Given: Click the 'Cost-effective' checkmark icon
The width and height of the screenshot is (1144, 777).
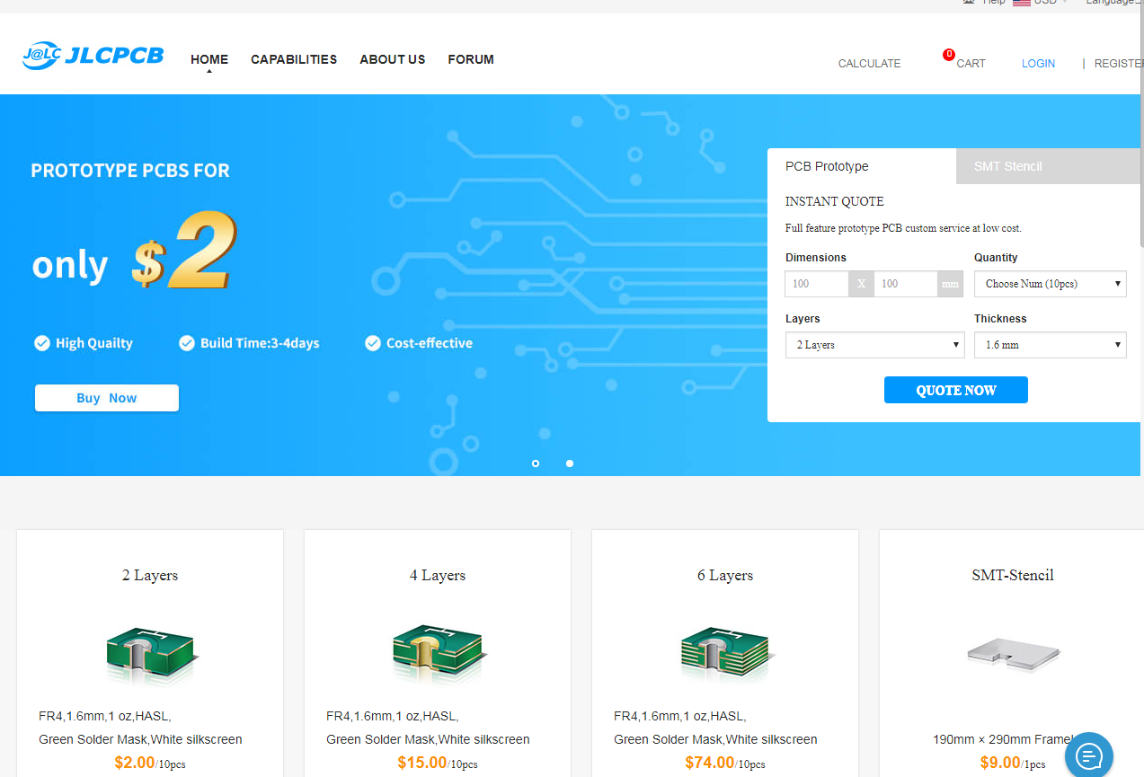Looking at the screenshot, I should [373, 343].
